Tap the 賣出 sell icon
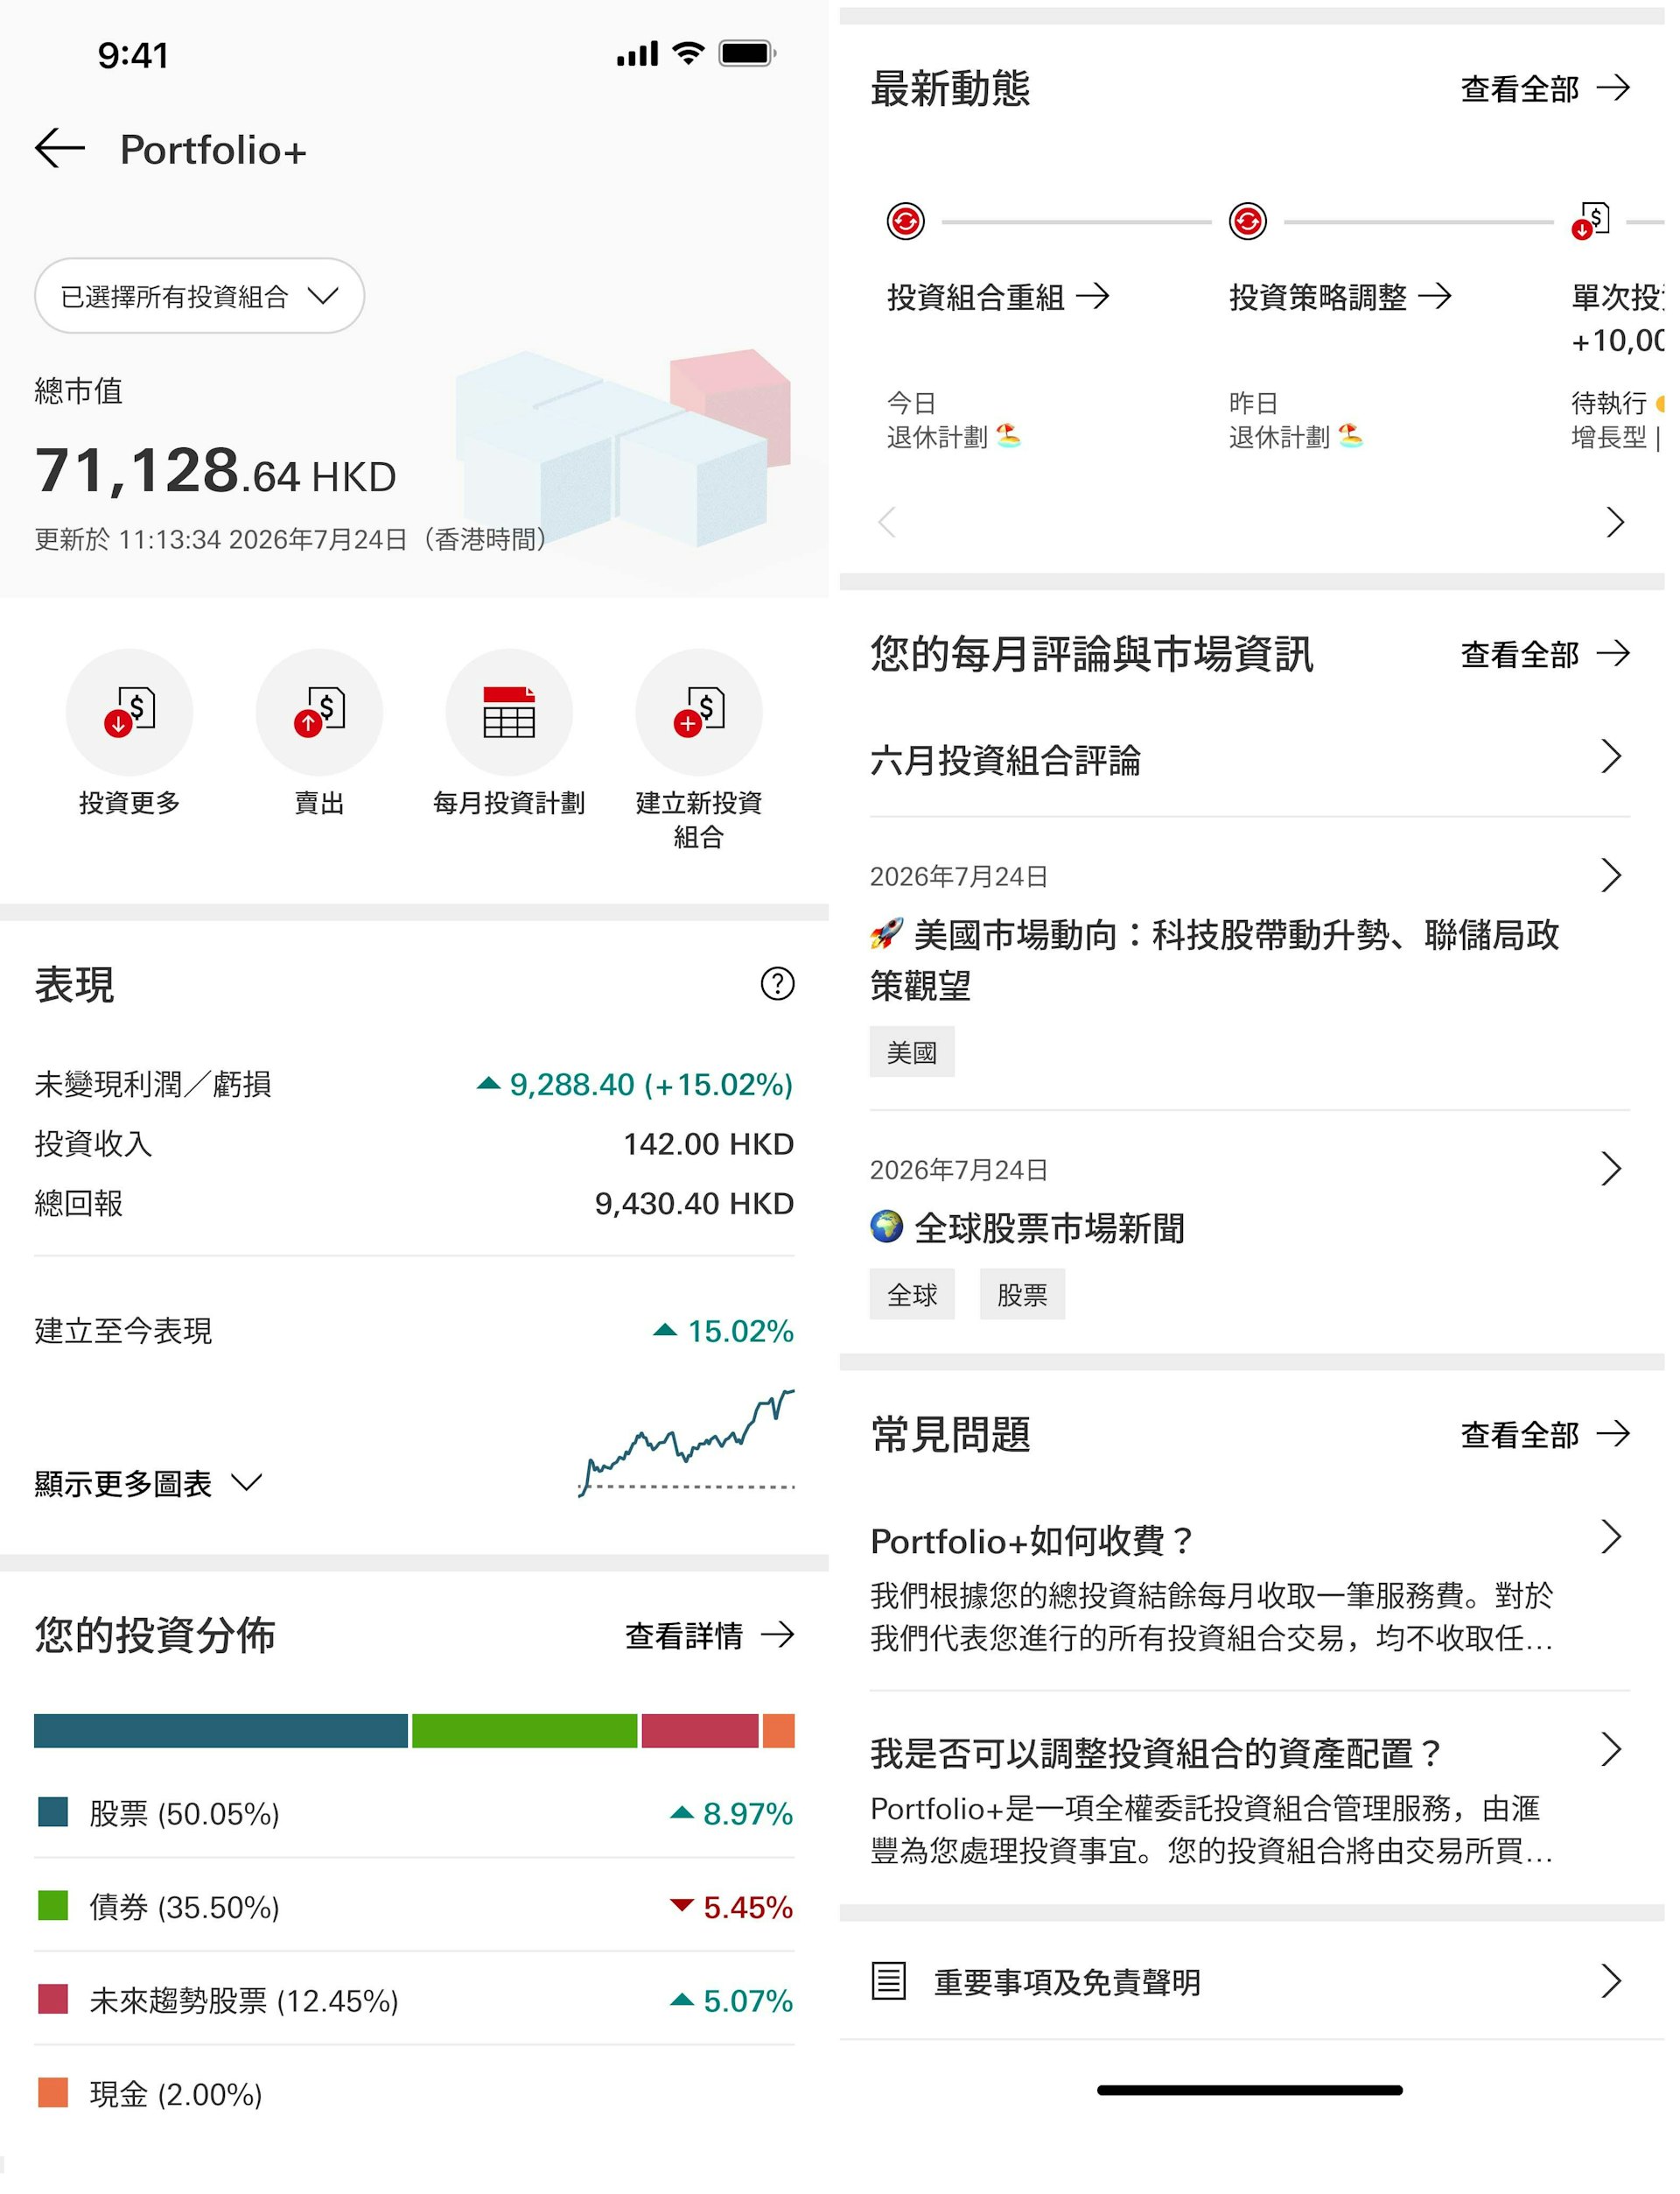 [x=321, y=714]
